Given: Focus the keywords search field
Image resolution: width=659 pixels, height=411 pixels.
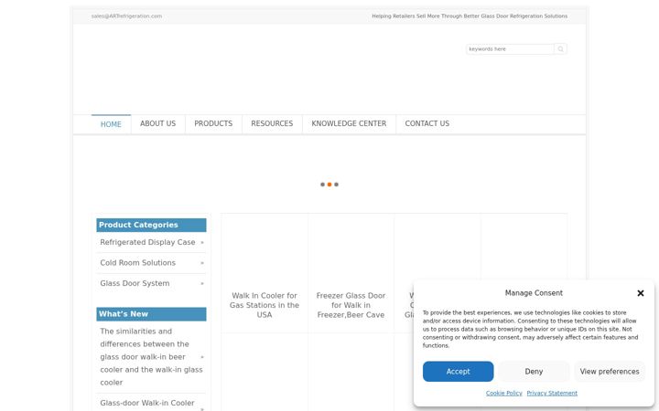Looking at the screenshot, I should point(510,49).
